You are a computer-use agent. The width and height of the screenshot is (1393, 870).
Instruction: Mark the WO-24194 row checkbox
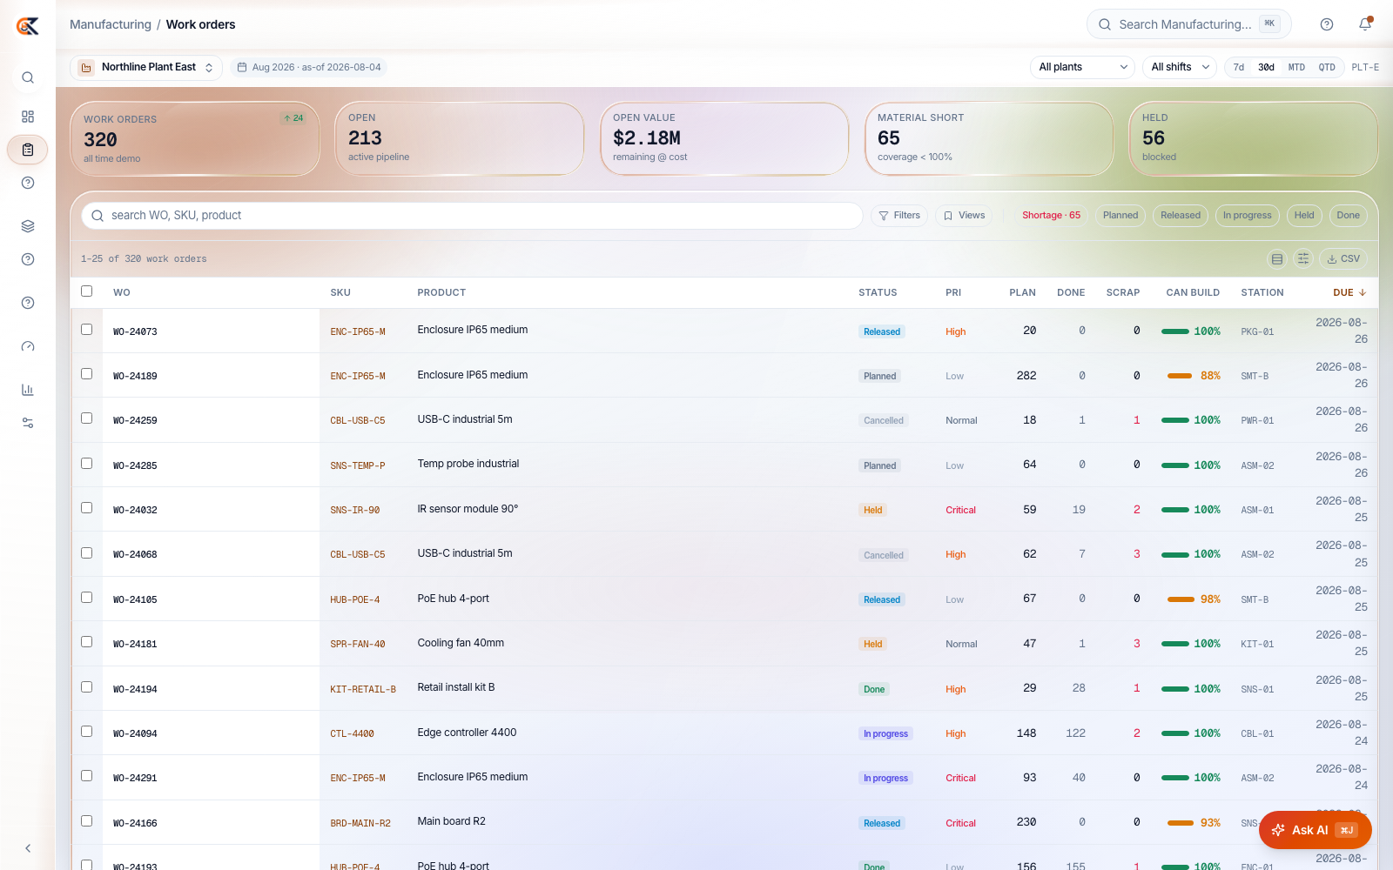pos(86,687)
